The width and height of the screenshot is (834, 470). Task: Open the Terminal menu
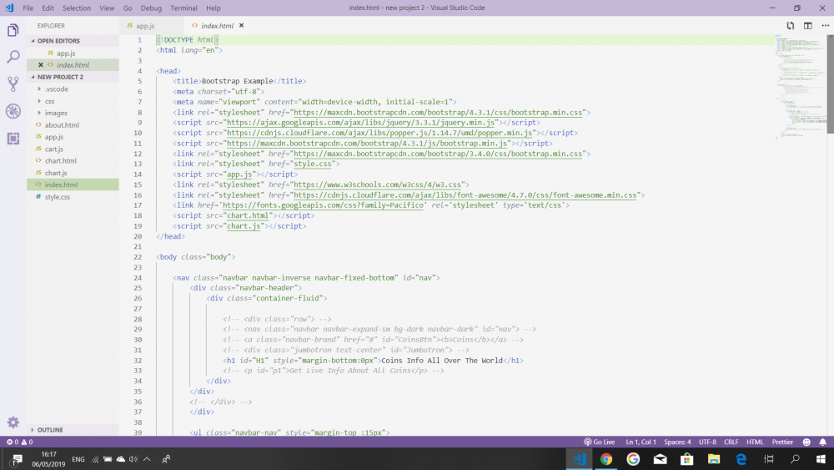184,8
